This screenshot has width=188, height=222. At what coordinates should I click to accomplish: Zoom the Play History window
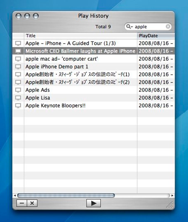(36, 16)
